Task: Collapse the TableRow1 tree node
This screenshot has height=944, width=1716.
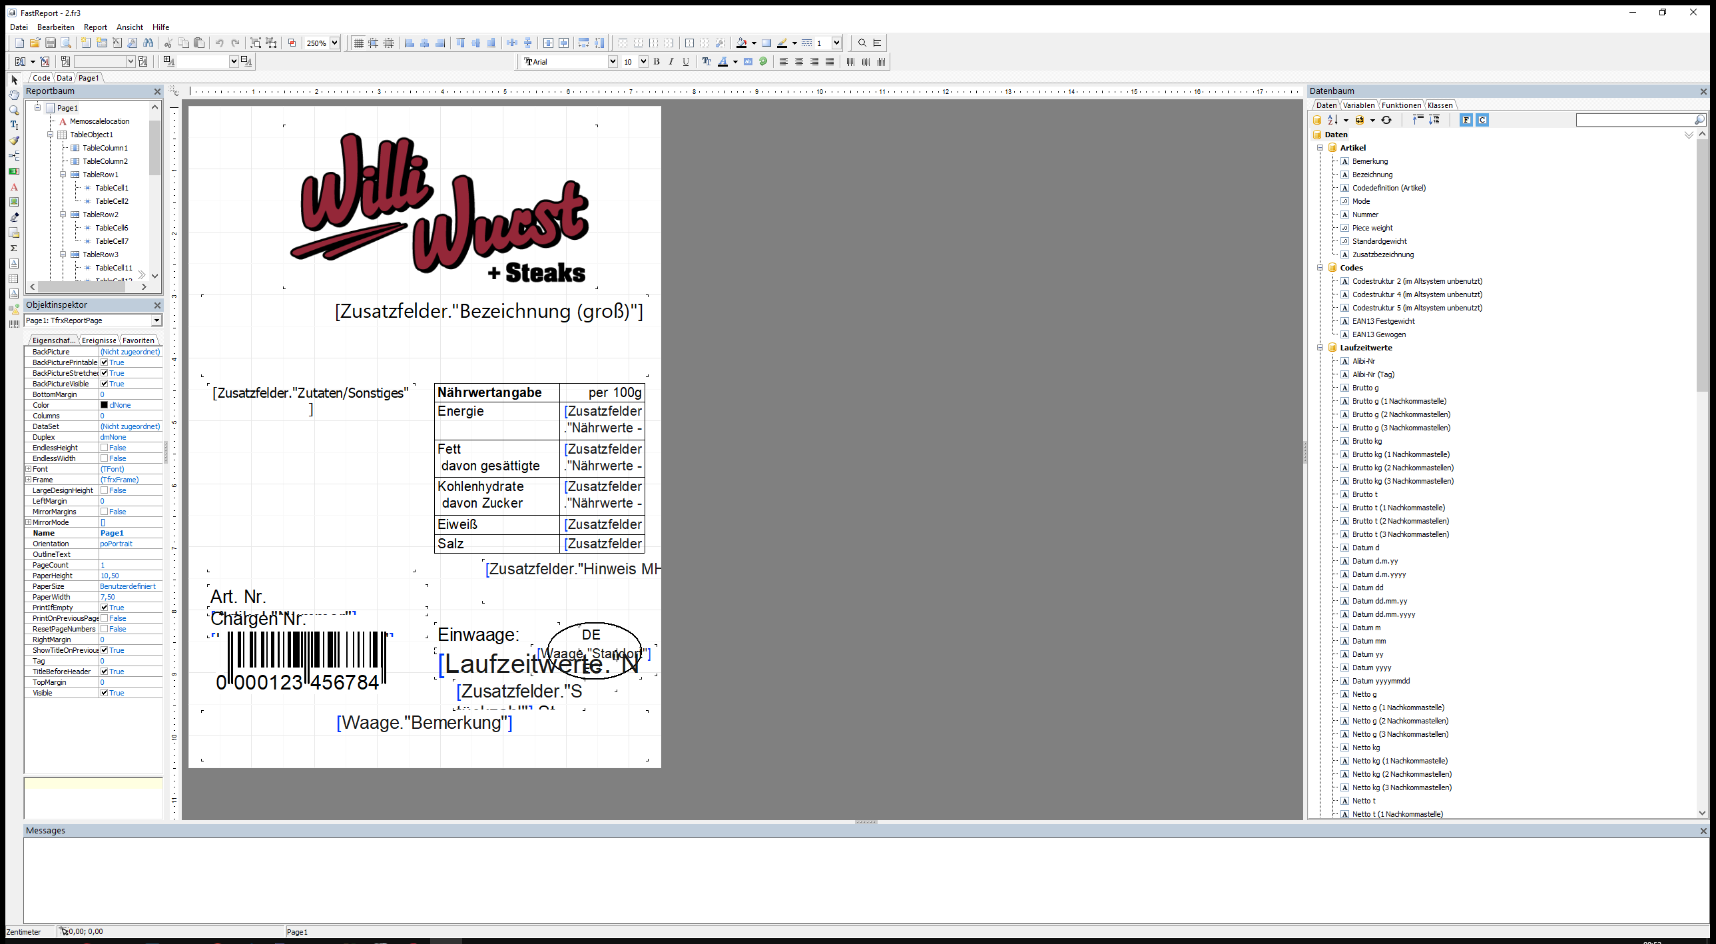Action: tap(63, 174)
